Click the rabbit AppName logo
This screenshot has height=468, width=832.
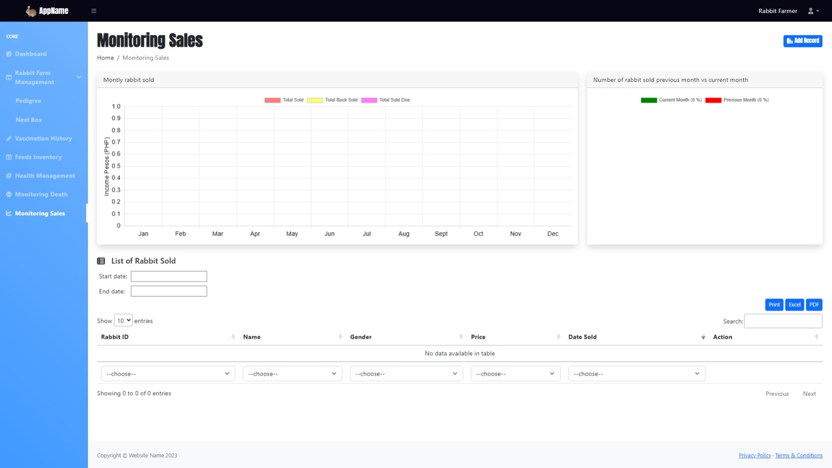[47, 11]
